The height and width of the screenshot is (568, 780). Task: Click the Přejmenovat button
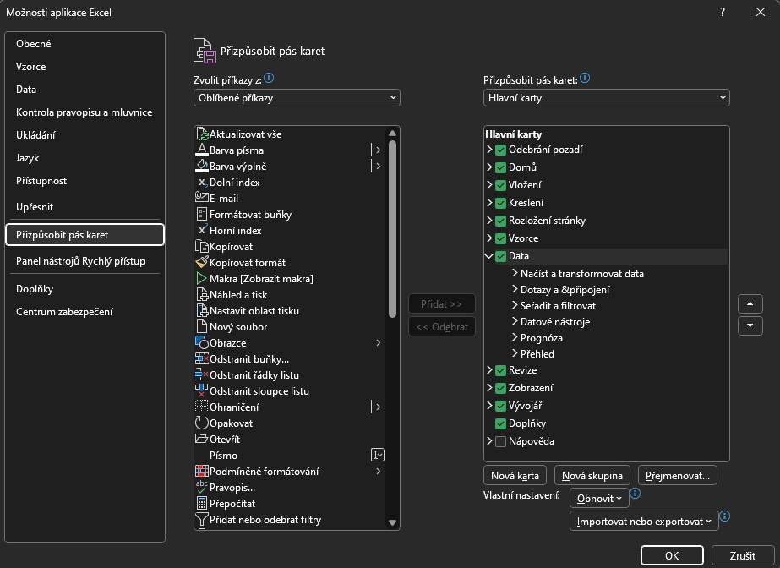coord(678,476)
